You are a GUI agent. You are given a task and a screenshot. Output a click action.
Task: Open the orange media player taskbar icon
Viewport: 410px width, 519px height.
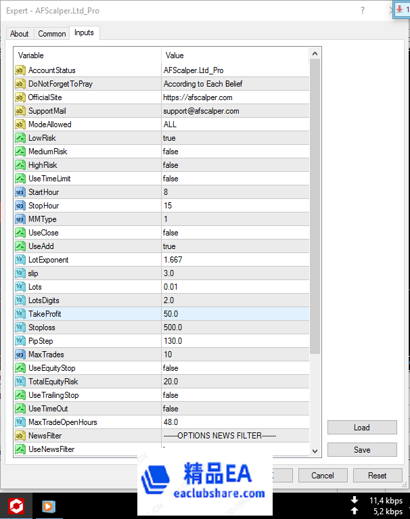pyautogui.click(x=48, y=505)
